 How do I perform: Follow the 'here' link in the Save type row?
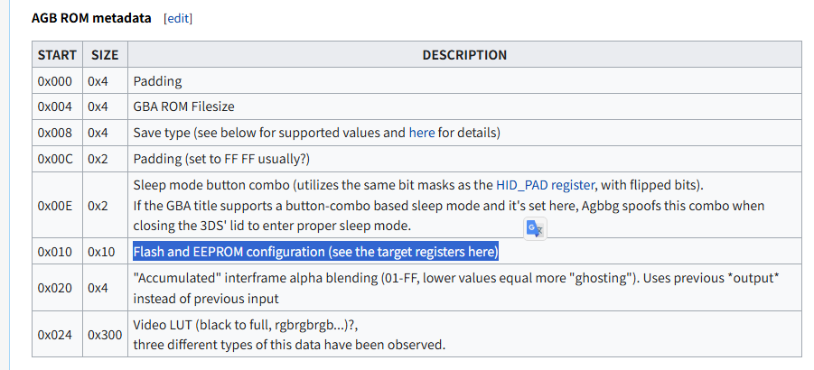(x=422, y=133)
